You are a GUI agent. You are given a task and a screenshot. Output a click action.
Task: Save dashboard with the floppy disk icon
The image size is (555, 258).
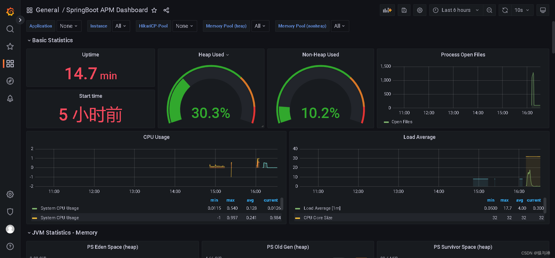pyautogui.click(x=404, y=10)
